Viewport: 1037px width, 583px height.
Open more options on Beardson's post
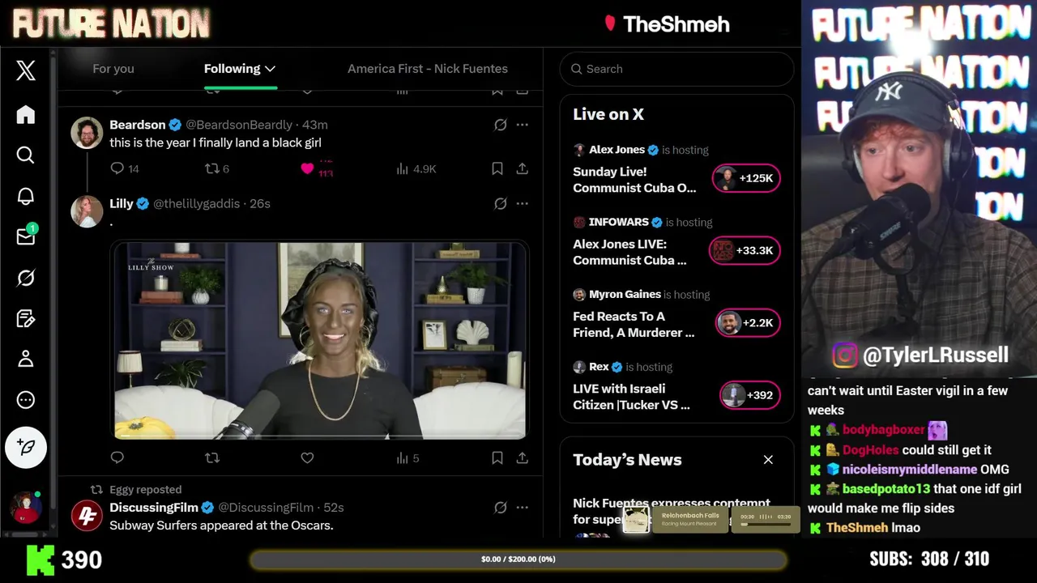(523, 125)
